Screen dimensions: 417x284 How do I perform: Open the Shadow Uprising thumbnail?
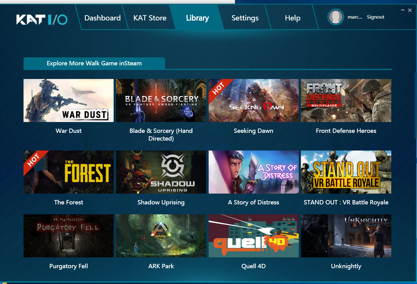[161, 172]
